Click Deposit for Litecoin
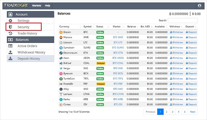 (191, 43)
